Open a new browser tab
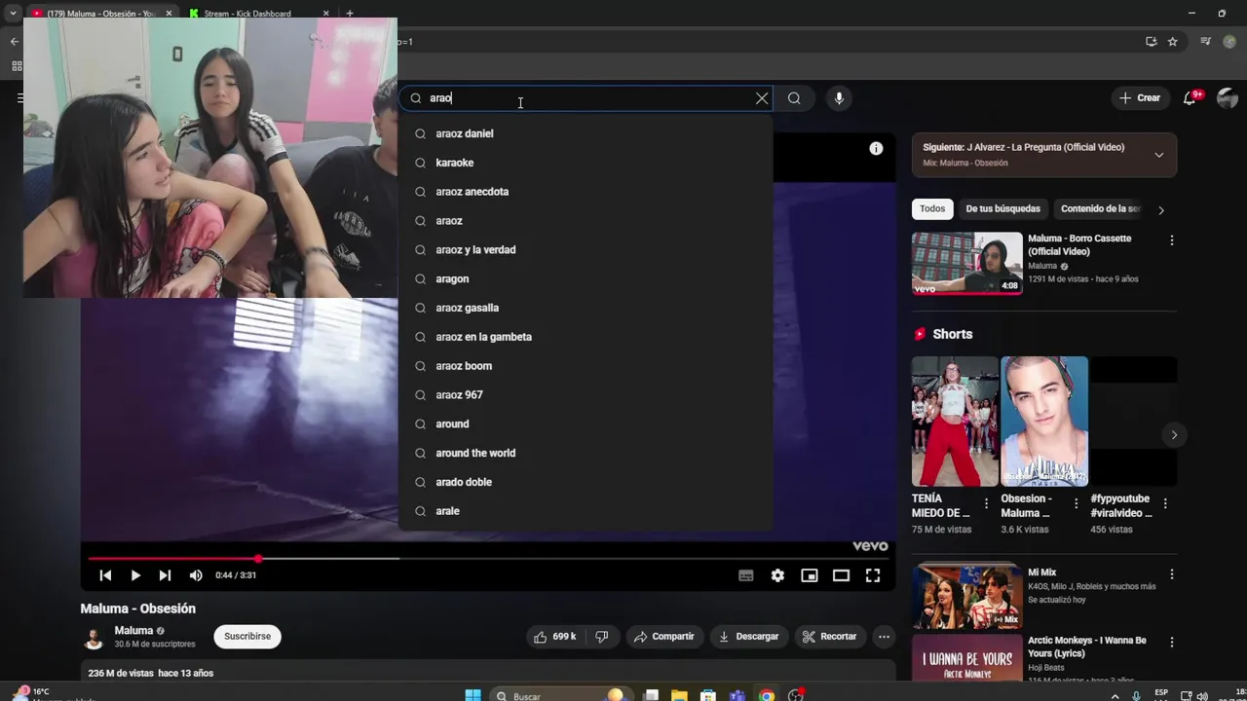The height and width of the screenshot is (701, 1247). (350, 14)
